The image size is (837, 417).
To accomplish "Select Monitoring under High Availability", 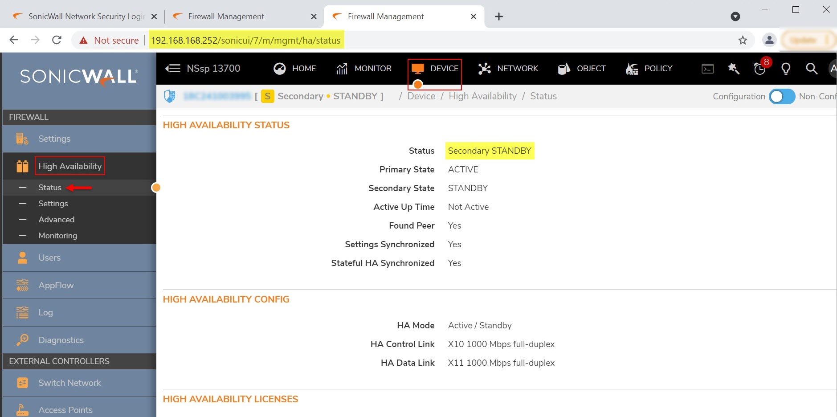I will coord(57,236).
